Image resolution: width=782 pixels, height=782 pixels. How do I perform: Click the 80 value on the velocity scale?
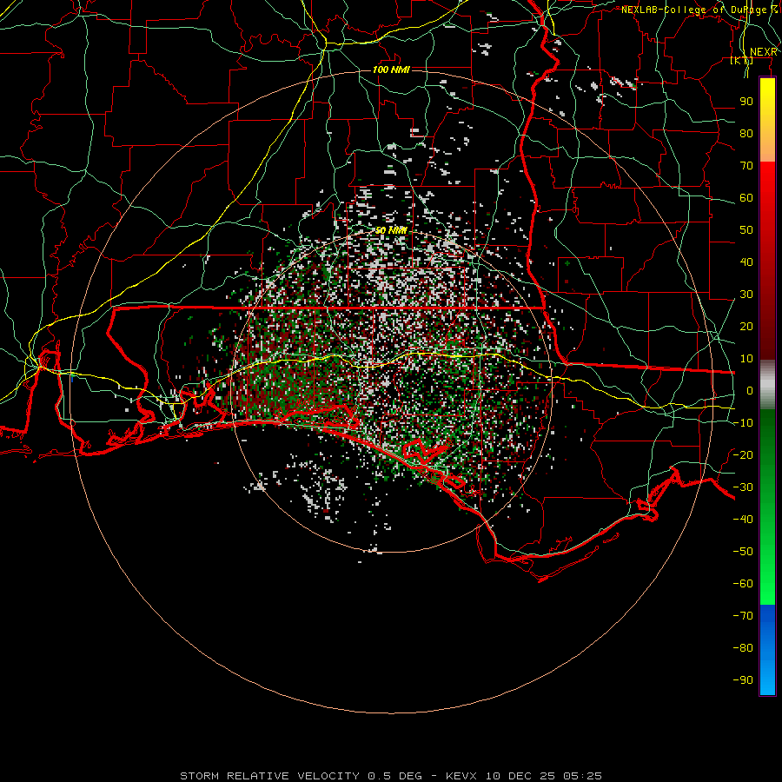(x=746, y=134)
